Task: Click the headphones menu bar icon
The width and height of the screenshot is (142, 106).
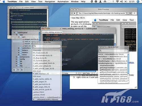Action: pos(105,1)
